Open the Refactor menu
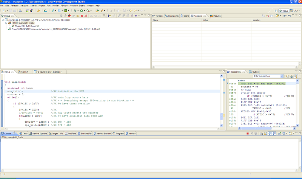 [14, 6]
